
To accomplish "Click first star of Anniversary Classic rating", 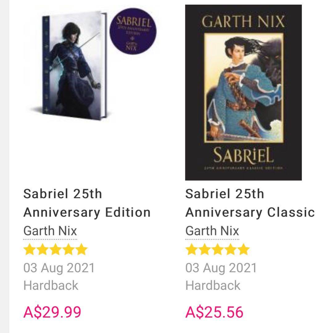I will (191, 249).
